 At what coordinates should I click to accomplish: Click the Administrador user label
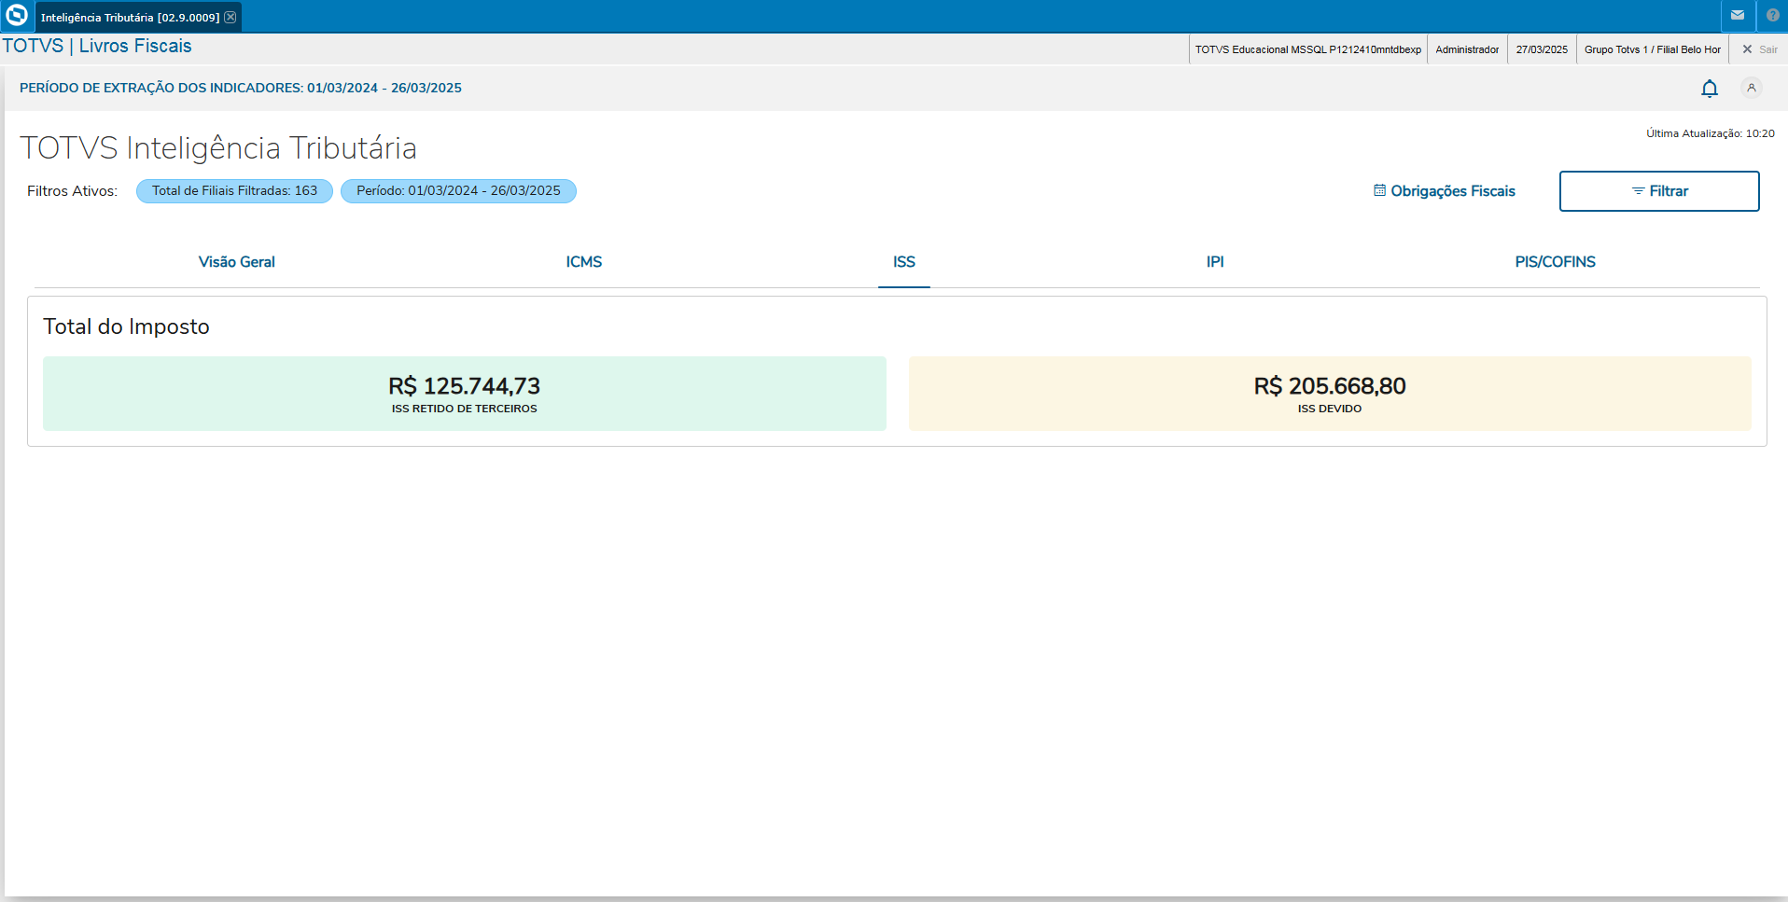1467,49
